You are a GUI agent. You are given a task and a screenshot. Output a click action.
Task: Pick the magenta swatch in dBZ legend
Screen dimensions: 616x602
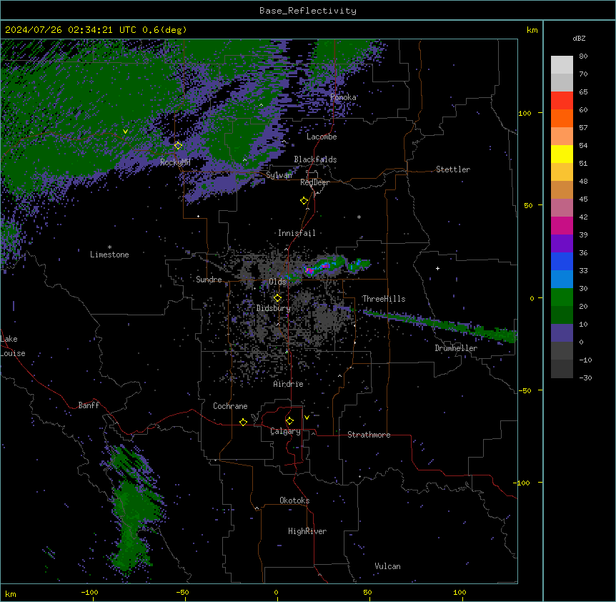pos(562,225)
